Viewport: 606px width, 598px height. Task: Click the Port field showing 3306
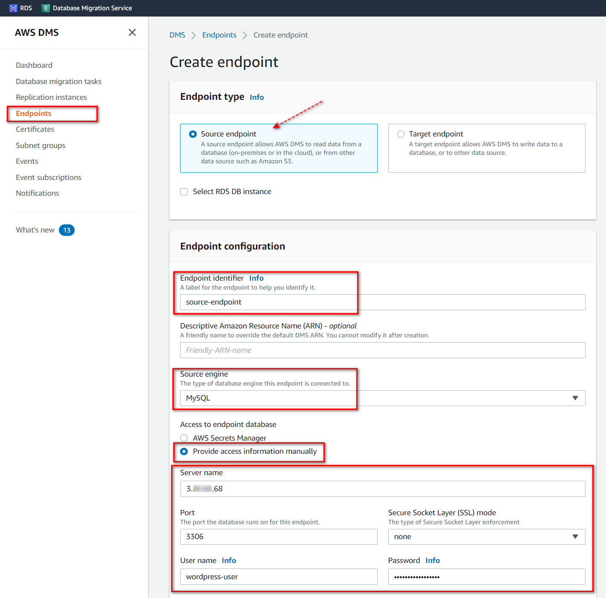click(279, 537)
